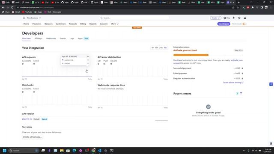Open Visual Studio Code from taskbar
274x154 pixels.
click(99, 151)
